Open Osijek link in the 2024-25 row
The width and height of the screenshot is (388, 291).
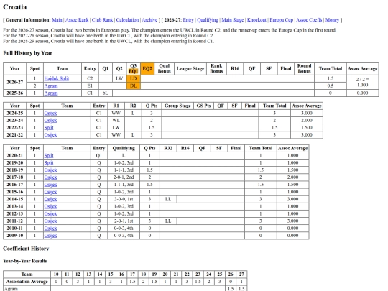(50, 114)
